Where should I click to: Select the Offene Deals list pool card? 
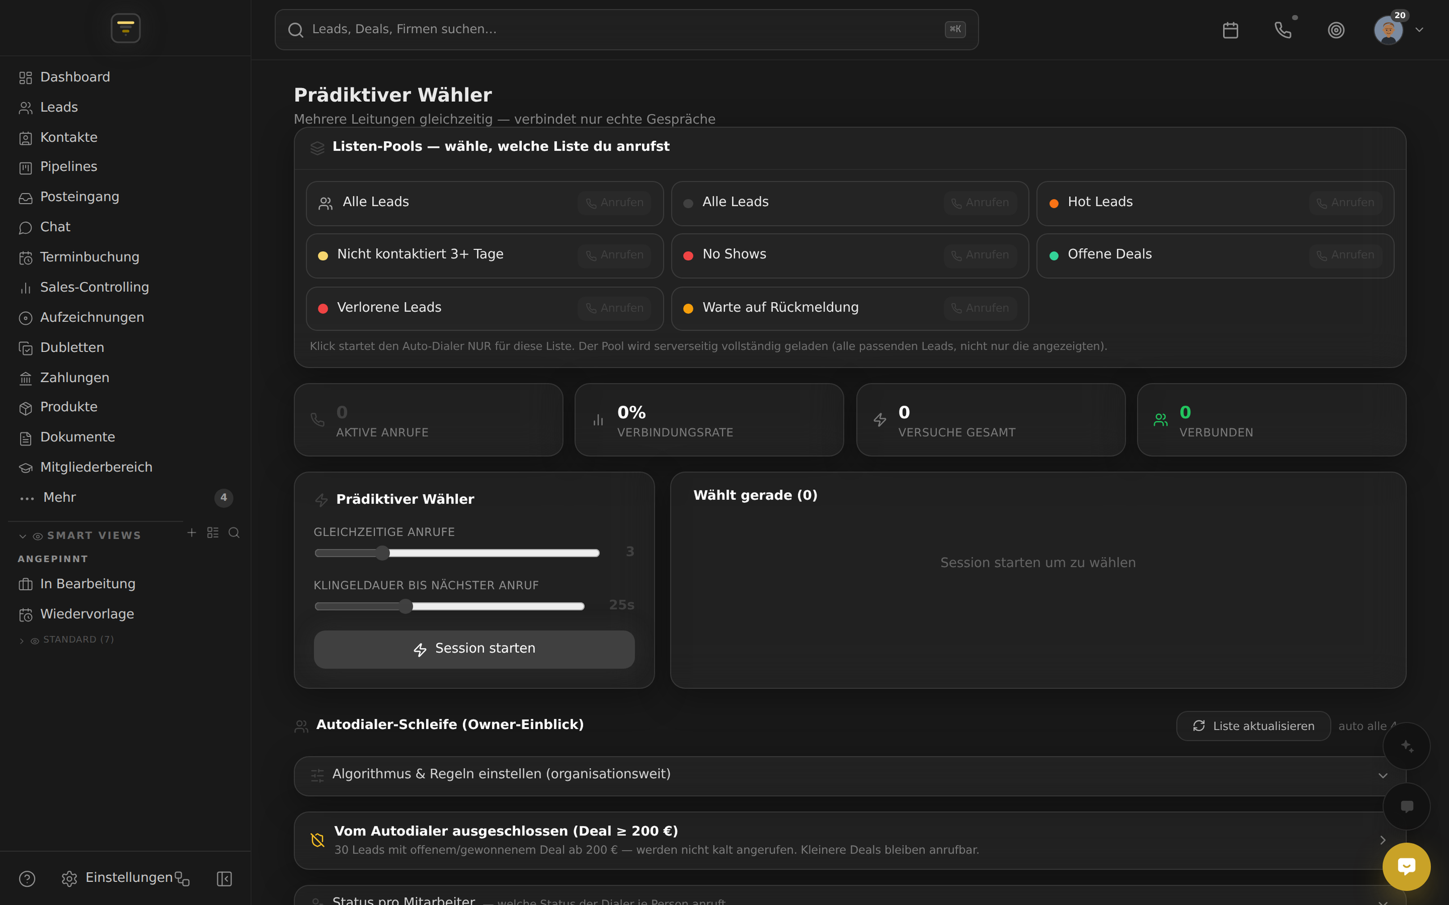pos(1215,256)
